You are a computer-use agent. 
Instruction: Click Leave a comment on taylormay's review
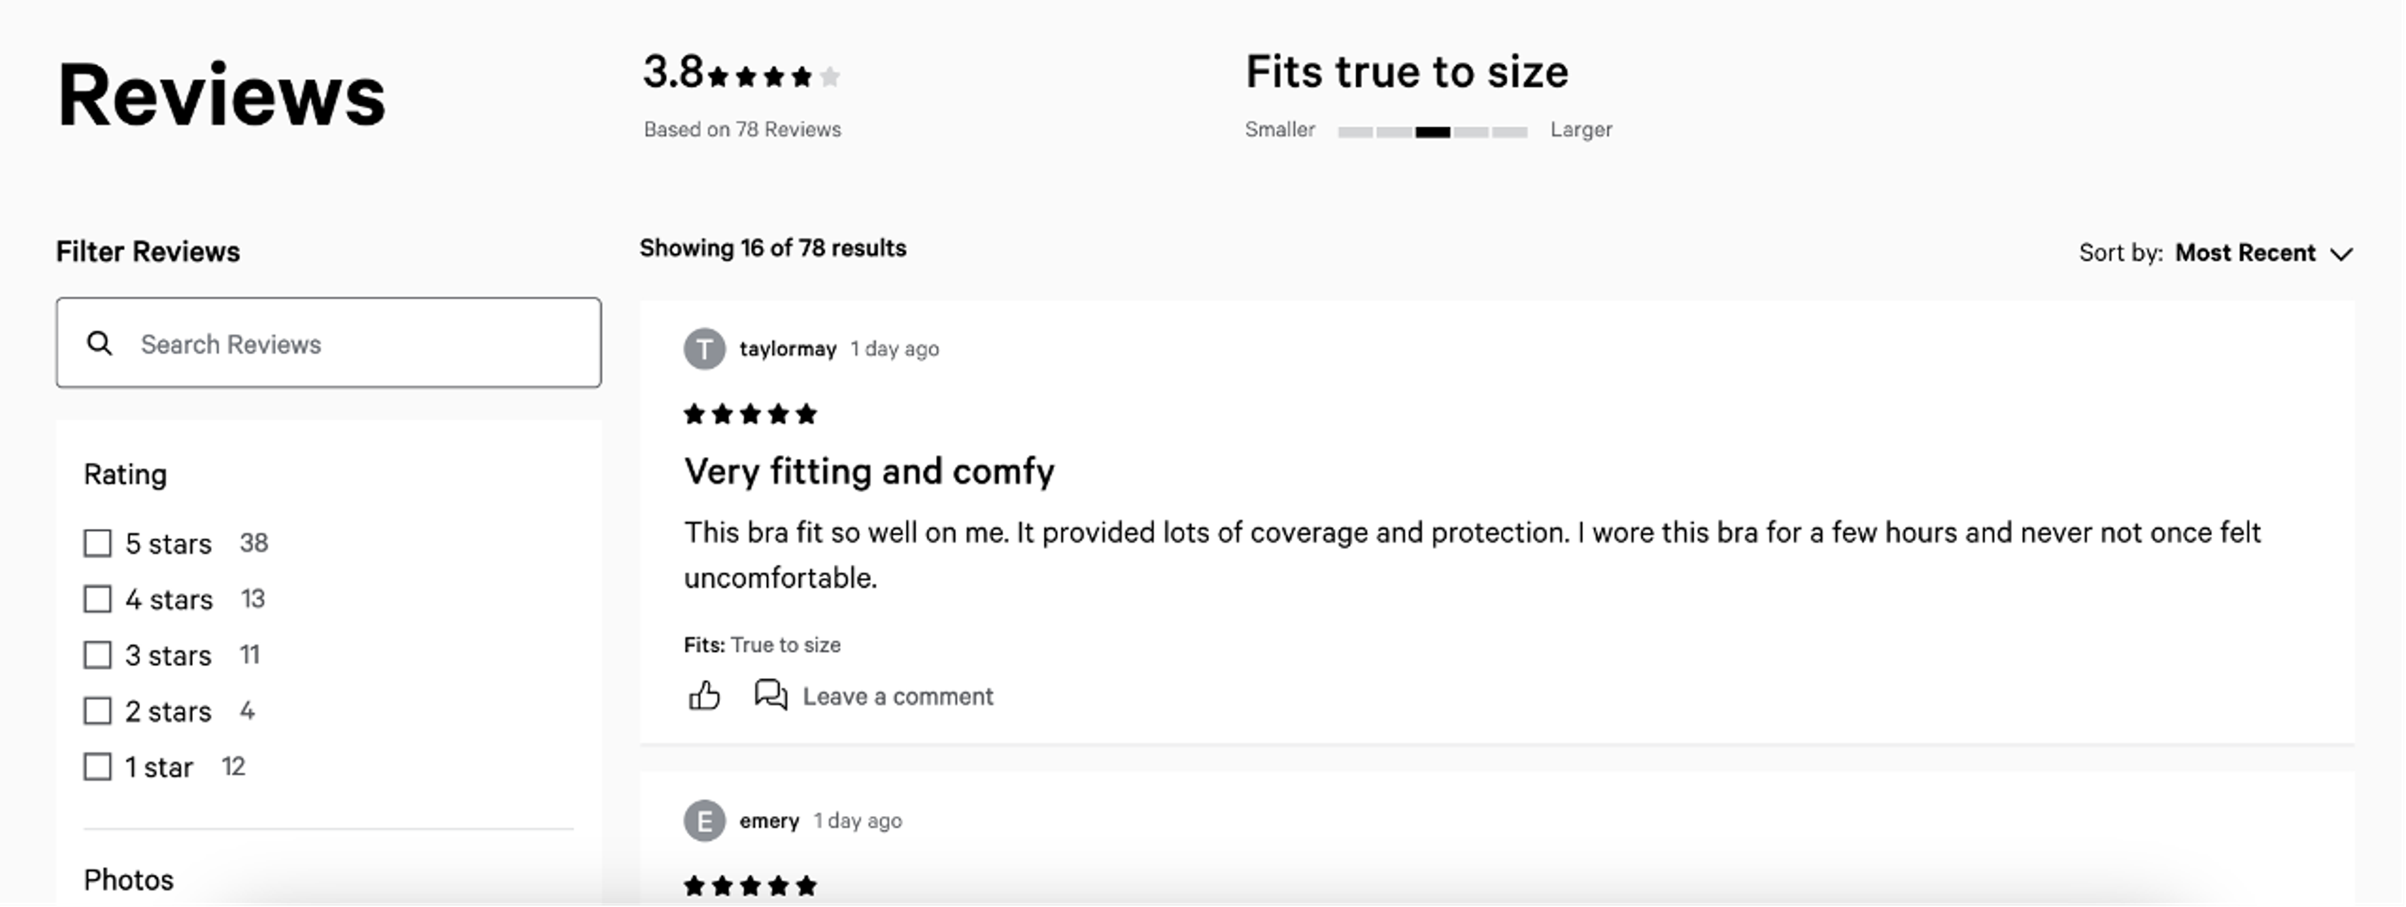click(898, 695)
